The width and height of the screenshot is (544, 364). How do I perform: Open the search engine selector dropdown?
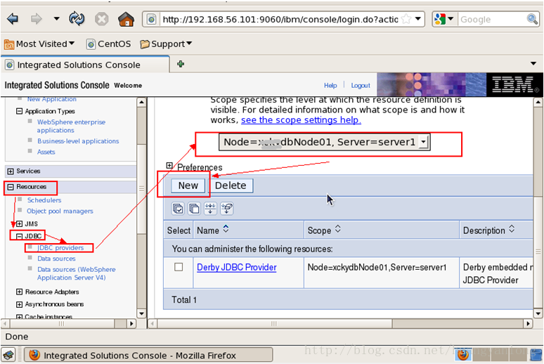(444, 19)
